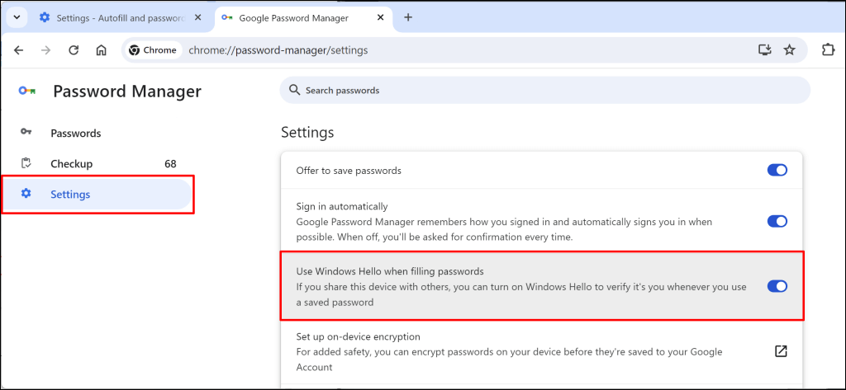Expand the tab search dropdown arrow
Image resolution: width=846 pixels, height=390 pixels.
click(x=17, y=17)
